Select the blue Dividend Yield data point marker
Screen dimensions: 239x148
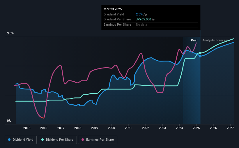(200, 56)
